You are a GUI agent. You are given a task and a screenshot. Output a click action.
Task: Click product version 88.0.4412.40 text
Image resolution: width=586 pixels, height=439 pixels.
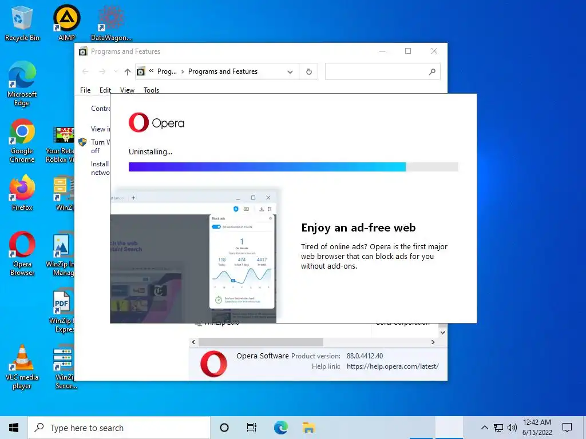pyautogui.click(x=365, y=356)
